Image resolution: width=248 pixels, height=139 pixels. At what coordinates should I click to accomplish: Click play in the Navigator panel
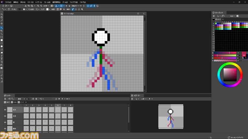tap(150, 99)
